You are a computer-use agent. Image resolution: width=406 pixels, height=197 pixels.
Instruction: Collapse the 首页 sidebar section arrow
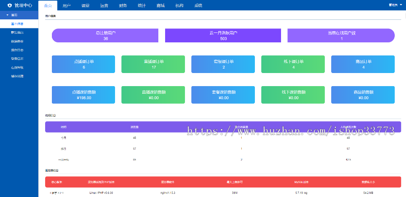pyautogui.click(x=7, y=15)
